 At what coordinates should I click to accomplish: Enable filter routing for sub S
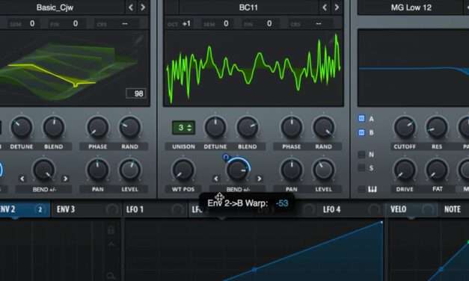click(361, 167)
